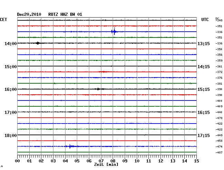Viewport: 224px width, 170px height.
Task: Click the UTC timezone label
Action: click(205, 20)
